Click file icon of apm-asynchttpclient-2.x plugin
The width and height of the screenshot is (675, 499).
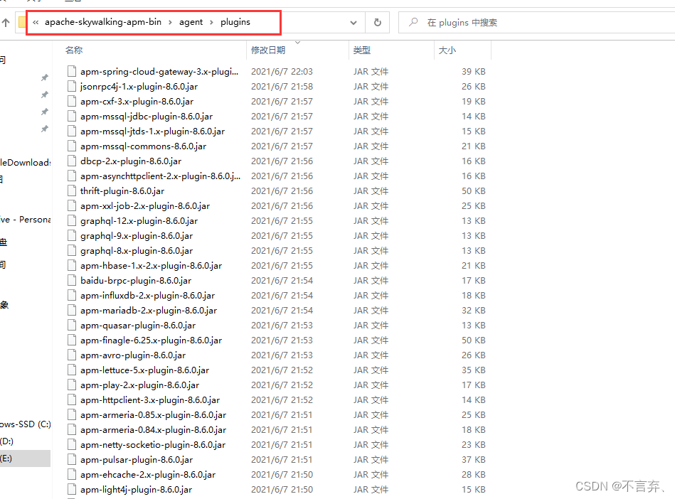[72, 176]
